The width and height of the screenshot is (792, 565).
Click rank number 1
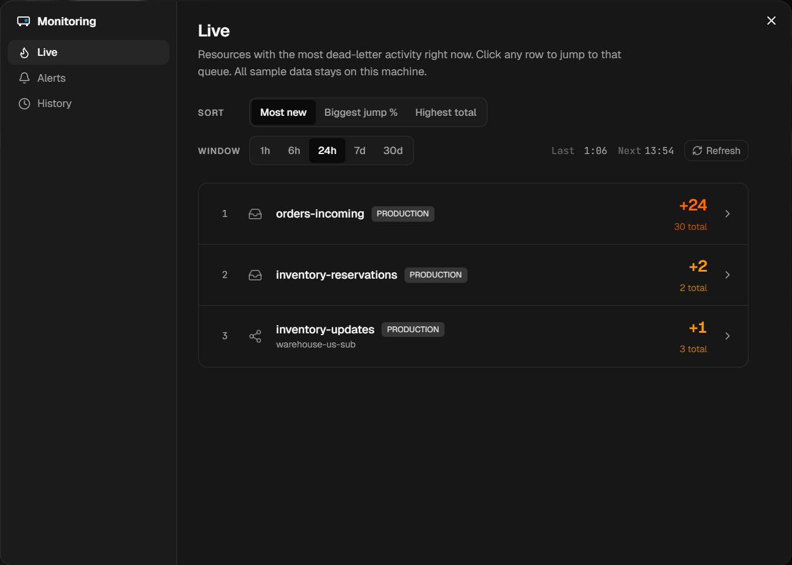225,214
